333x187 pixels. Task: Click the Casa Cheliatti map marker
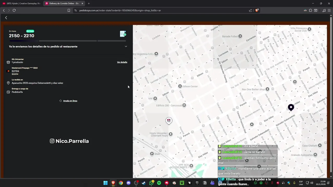click(x=320, y=145)
